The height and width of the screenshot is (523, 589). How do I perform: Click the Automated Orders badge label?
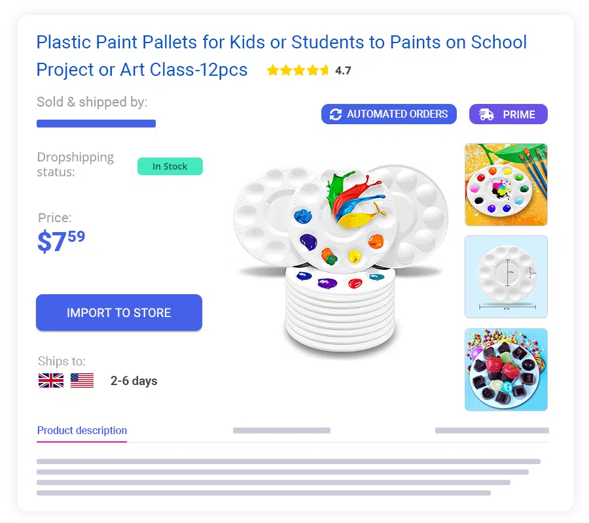397,114
